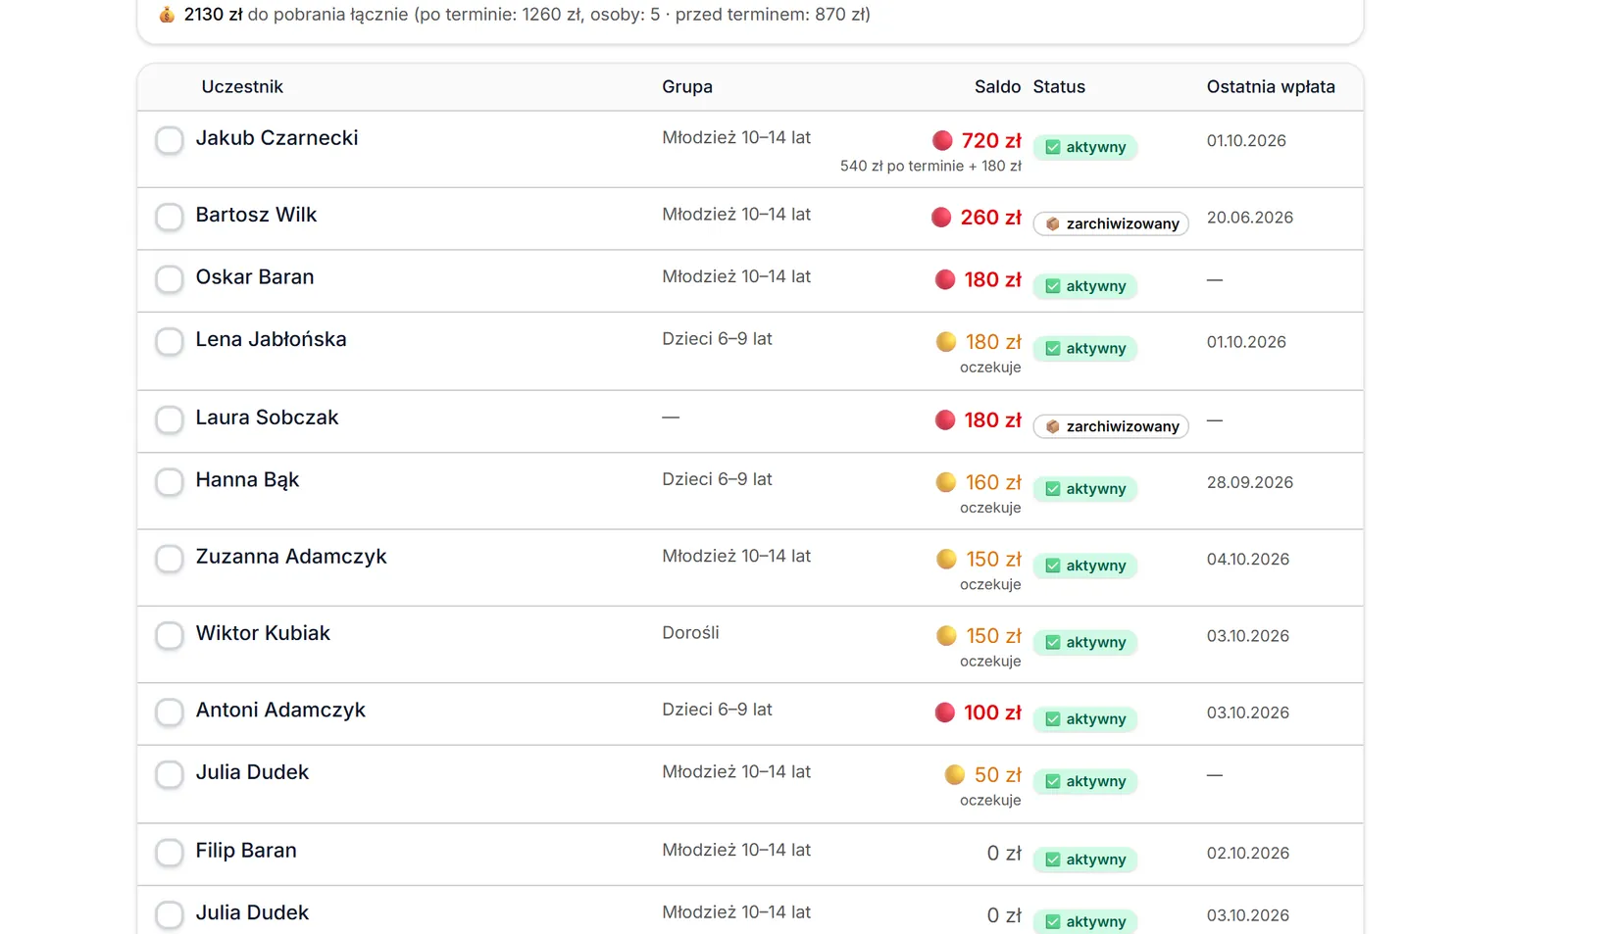The height and width of the screenshot is (934, 1608).
Task: Sort by the Saldo column header
Action: coord(997,86)
